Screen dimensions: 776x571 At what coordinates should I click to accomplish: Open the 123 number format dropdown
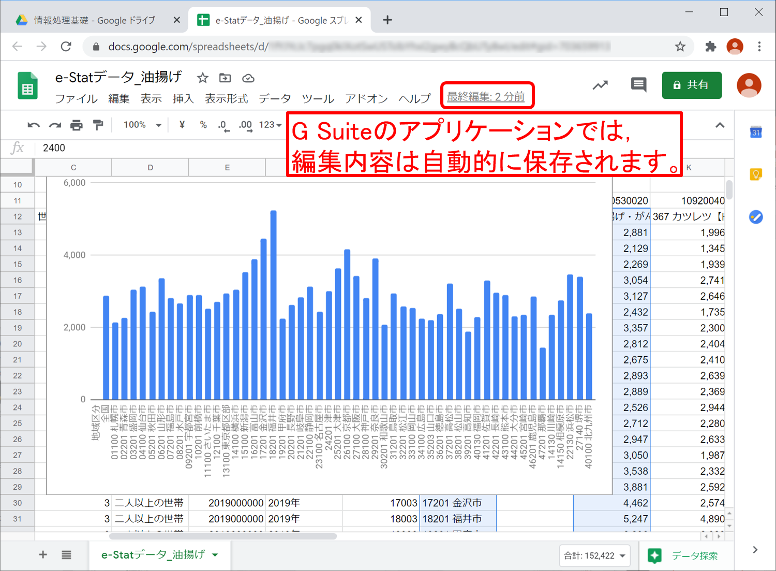point(270,125)
